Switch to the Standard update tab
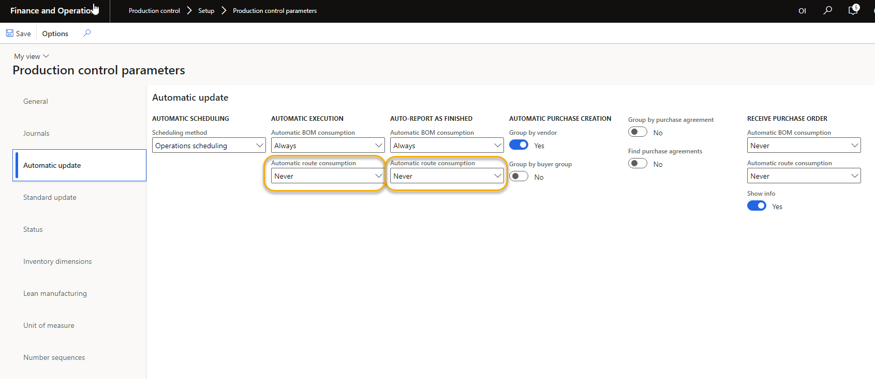Viewport: 875px width, 379px height. coord(50,197)
